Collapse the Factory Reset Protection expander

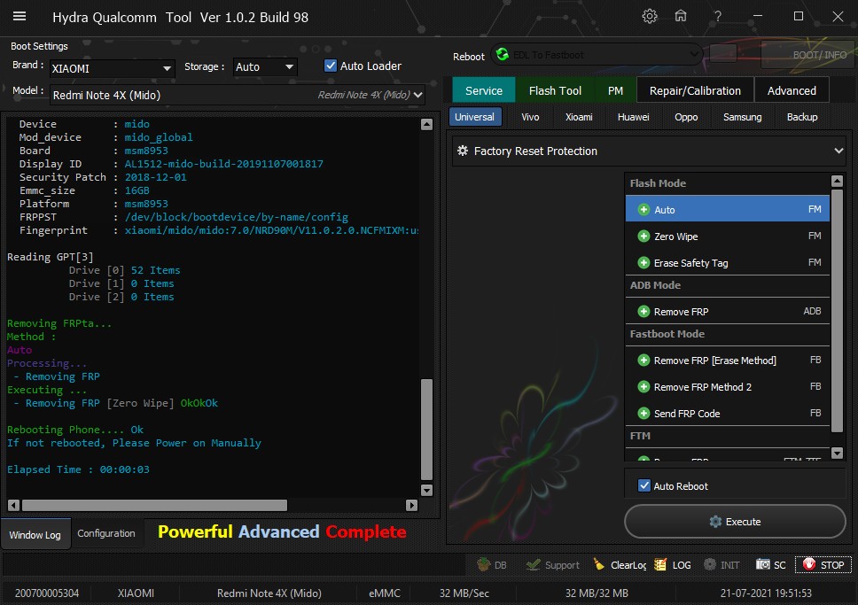(x=838, y=151)
